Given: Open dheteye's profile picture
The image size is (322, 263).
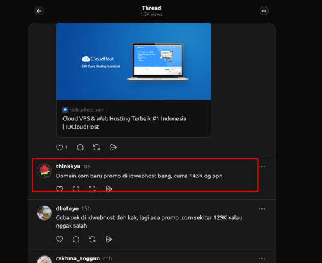Looking at the screenshot, I should point(44,213).
